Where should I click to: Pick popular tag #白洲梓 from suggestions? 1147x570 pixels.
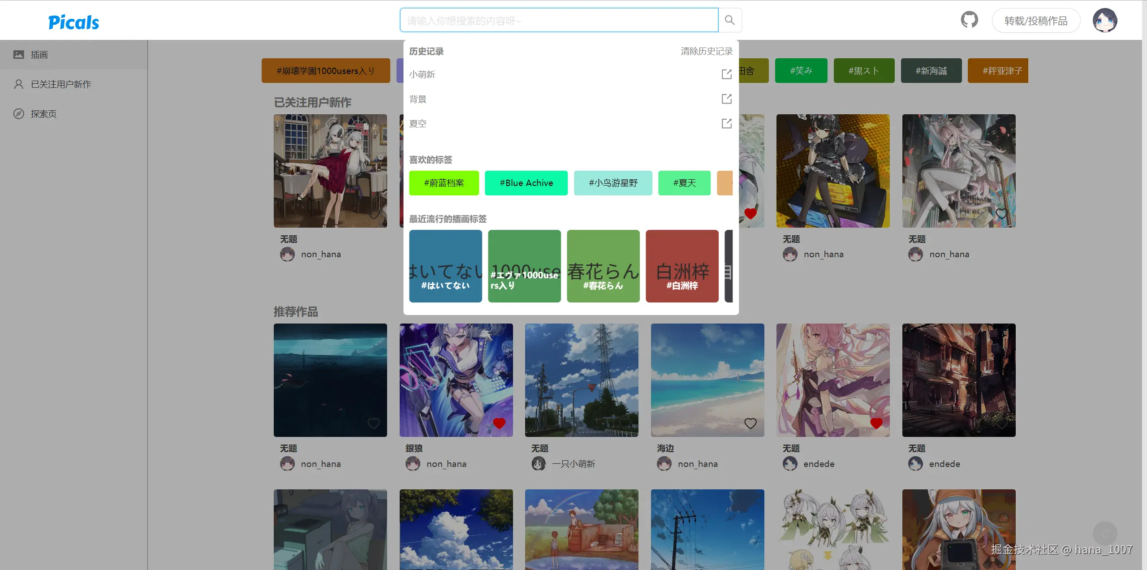pos(682,266)
